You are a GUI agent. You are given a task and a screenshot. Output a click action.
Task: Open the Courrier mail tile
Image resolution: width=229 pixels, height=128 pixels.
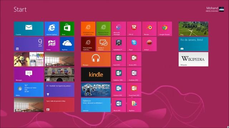[29, 29]
